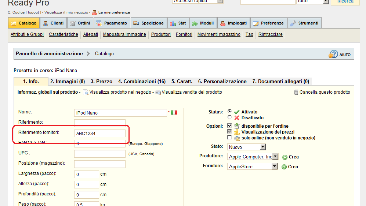The image size is (366, 206).
Task: Switch to 5. Caratt. tab
Action: click(182, 82)
